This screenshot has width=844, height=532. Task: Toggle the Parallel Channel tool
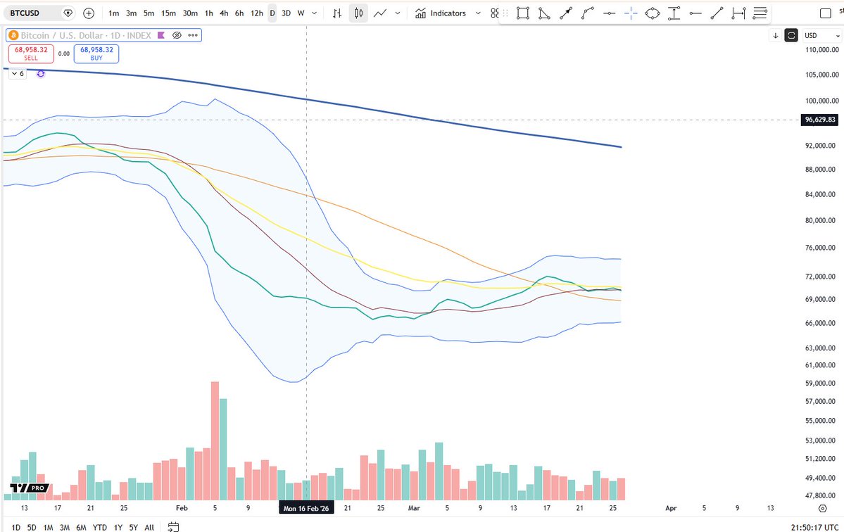point(760,13)
